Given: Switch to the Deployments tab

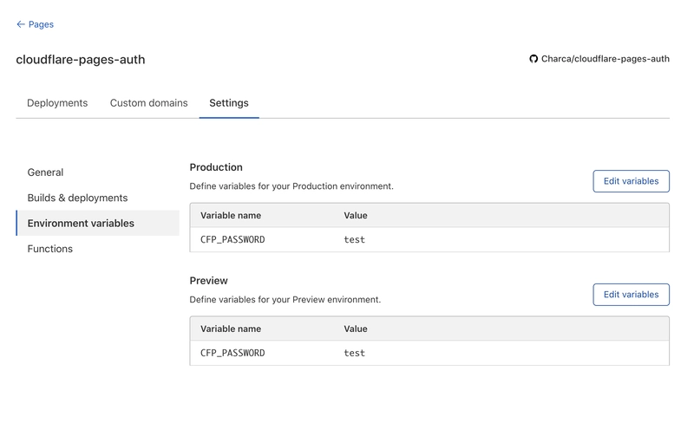Looking at the screenshot, I should [x=57, y=103].
